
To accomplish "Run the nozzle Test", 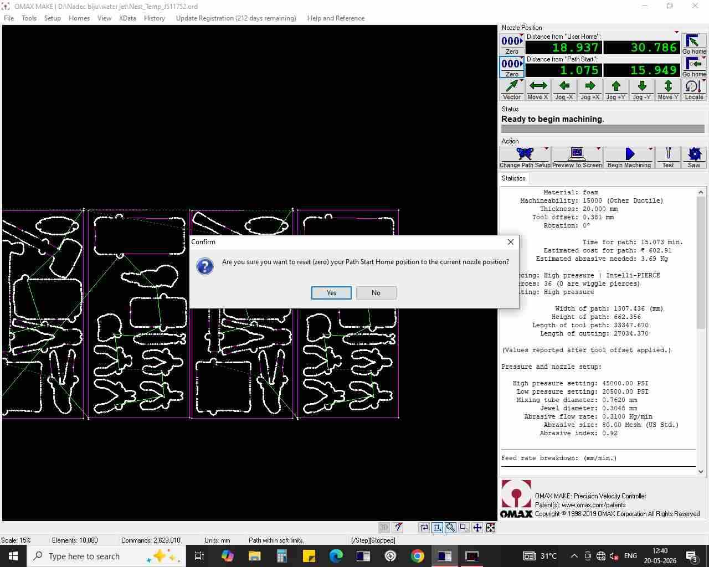I will (x=668, y=157).
